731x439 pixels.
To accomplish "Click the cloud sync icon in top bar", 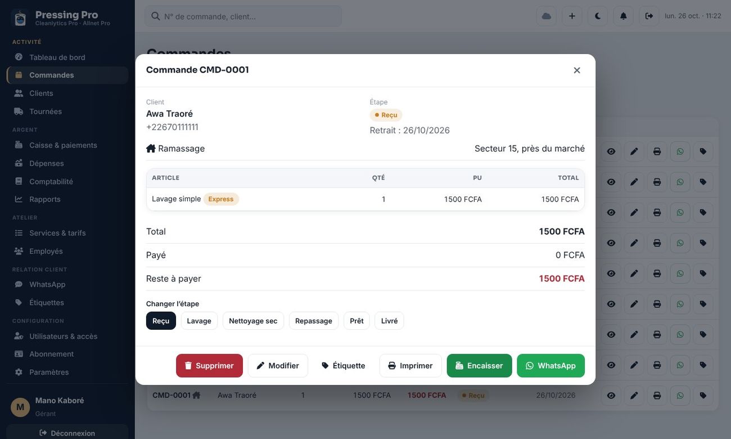I will pyautogui.click(x=547, y=16).
